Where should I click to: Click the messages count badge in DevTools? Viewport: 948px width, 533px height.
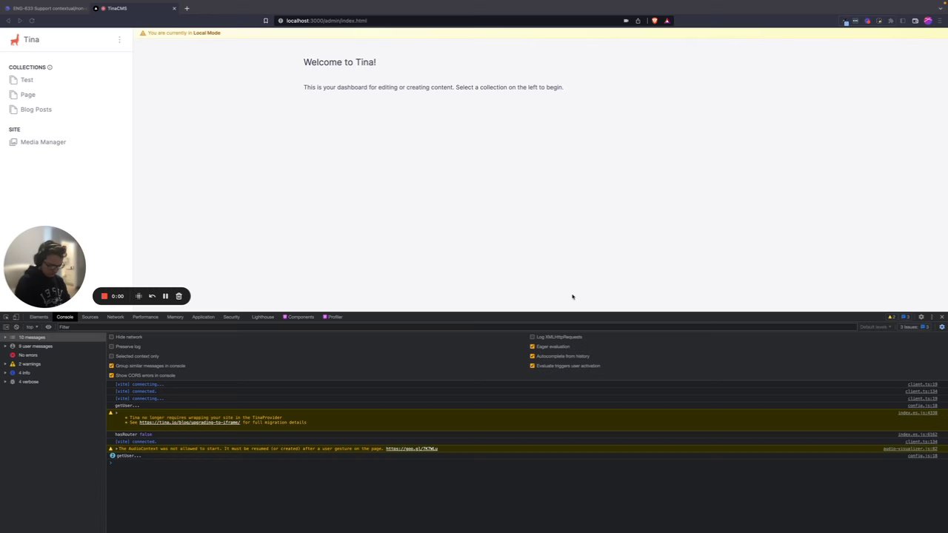pyautogui.click(x=904, y=317)
